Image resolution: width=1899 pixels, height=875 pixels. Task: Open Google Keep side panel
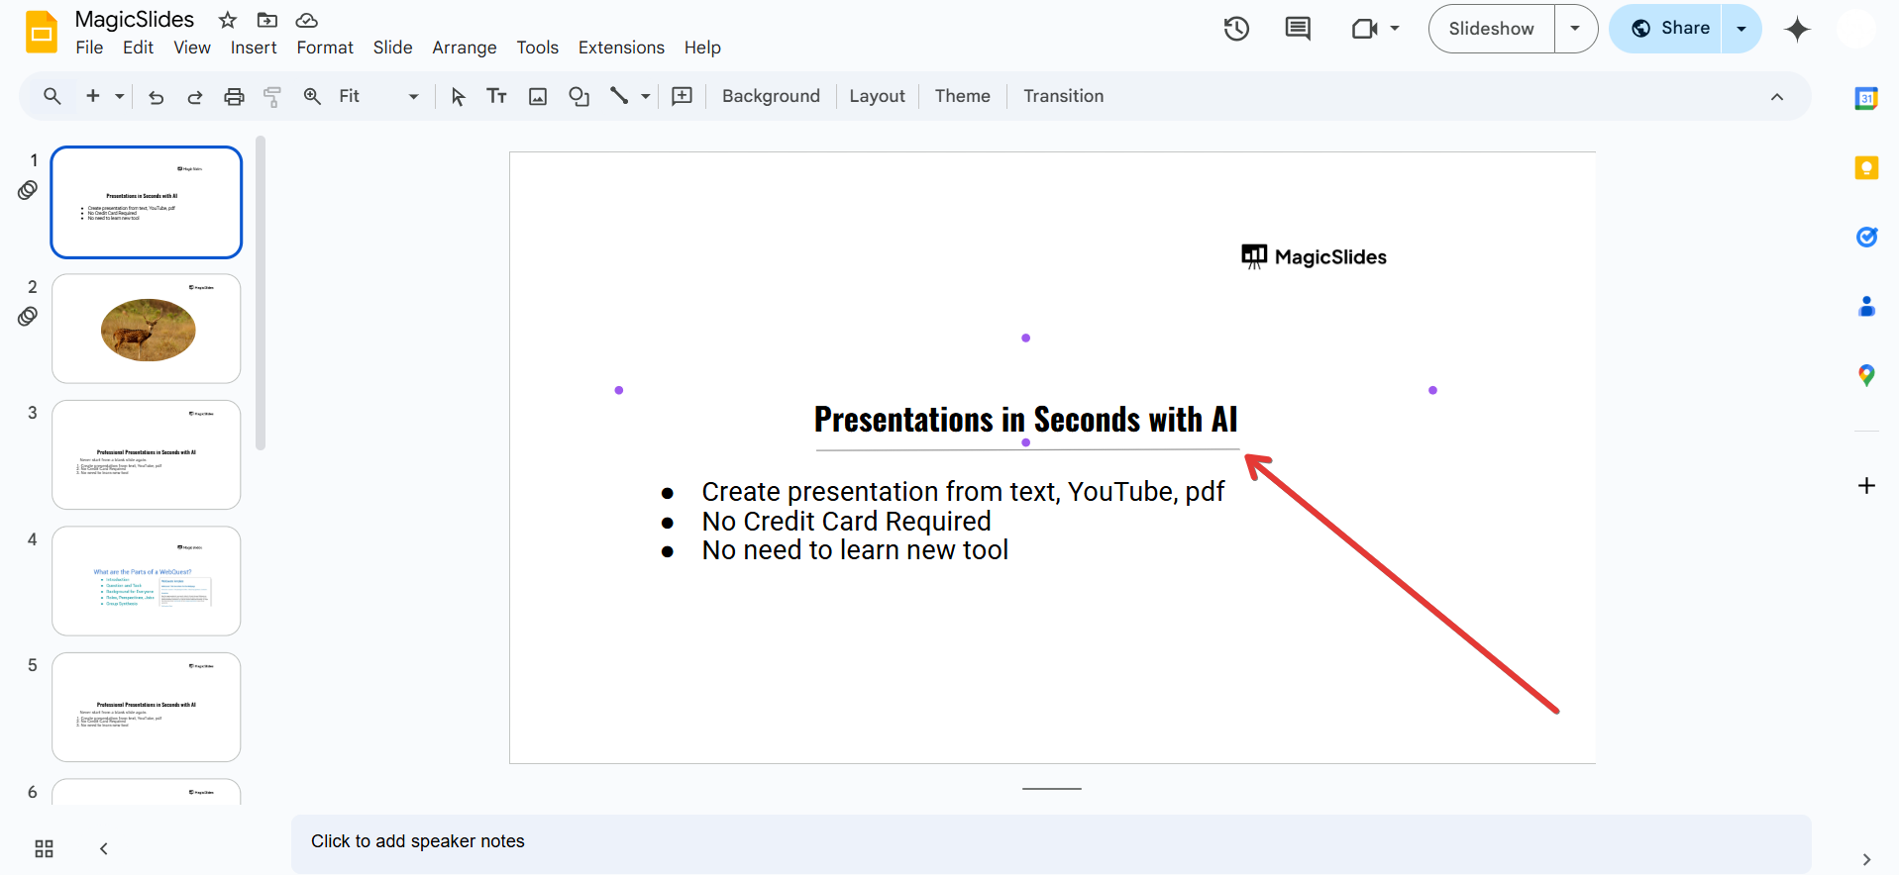pyautogui.click(x=1866, y=168)
